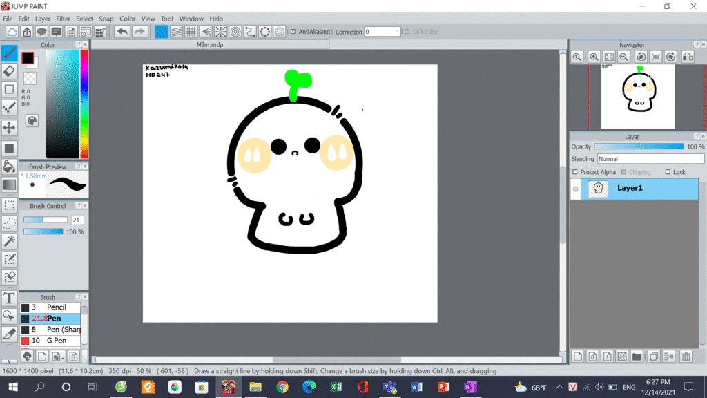
Task: Click the transparent color swatch
Action: tap(30, 79)
